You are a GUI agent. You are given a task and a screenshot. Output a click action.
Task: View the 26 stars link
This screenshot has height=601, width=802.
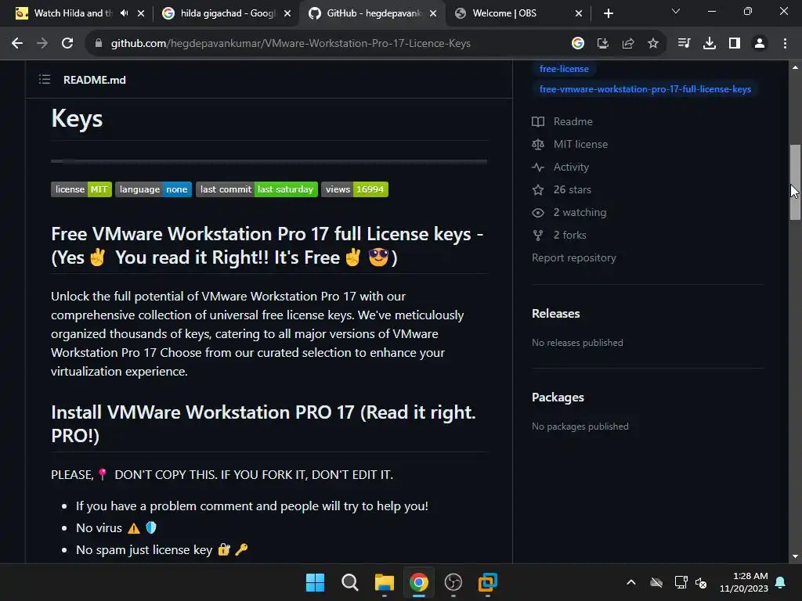[x=572, y=189]
